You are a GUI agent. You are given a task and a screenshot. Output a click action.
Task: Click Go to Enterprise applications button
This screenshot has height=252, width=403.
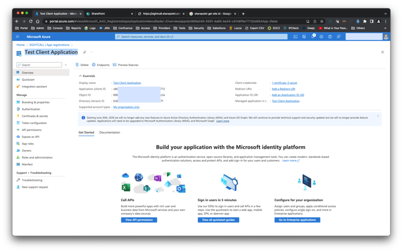[x=297, y=220]
